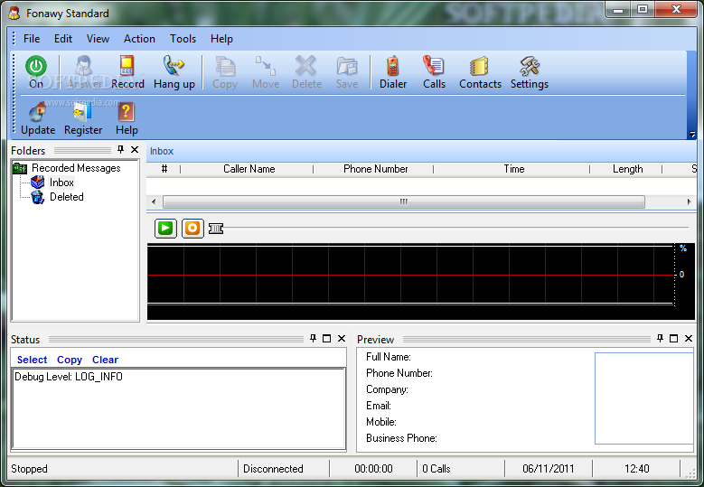Pin the Status panel
This screenshot has width=704, height=487.
(x=313, y=339)
